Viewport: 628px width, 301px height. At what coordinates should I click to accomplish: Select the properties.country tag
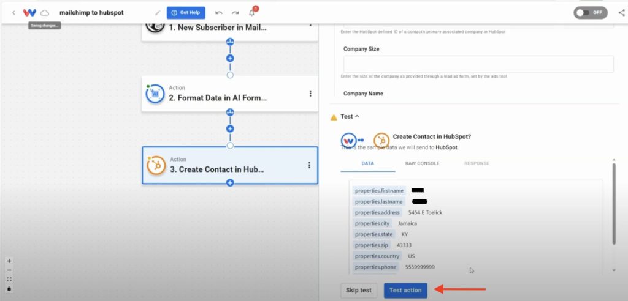coord(377,256)
